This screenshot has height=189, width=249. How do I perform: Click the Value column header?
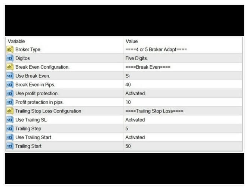132,41
